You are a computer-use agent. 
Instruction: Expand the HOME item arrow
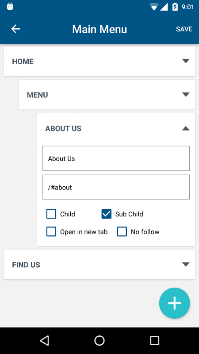186,61
